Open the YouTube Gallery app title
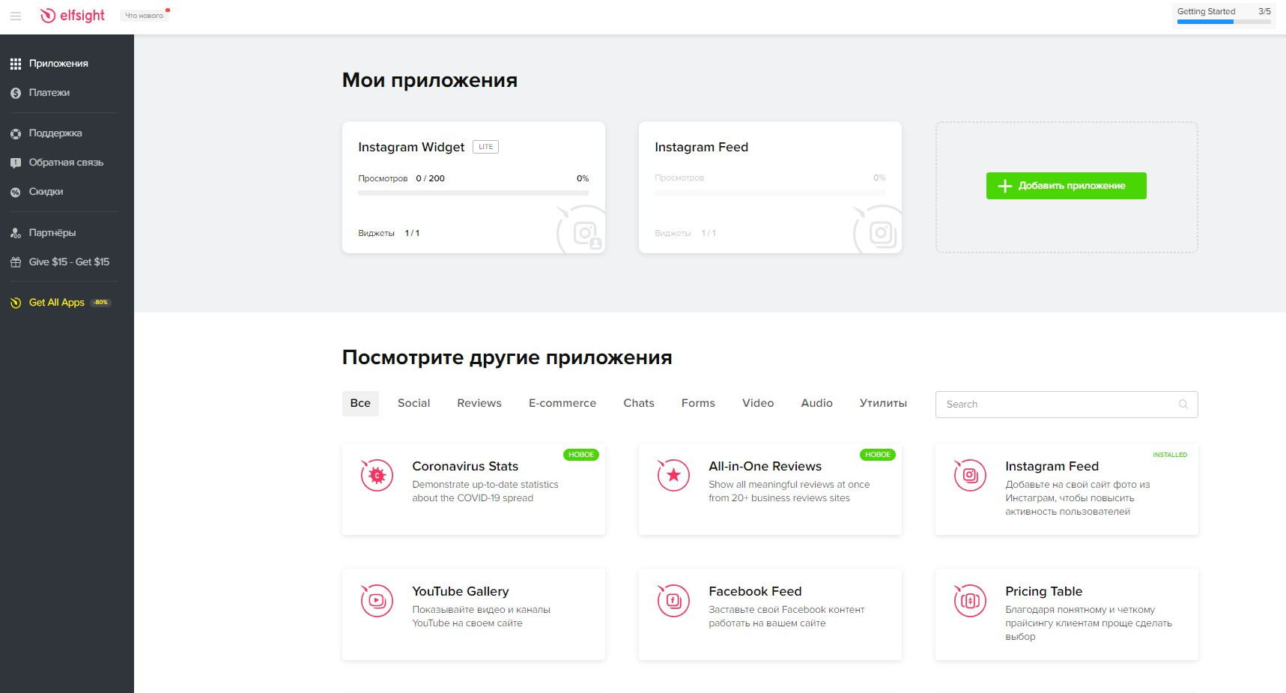 tap(461, 591)
